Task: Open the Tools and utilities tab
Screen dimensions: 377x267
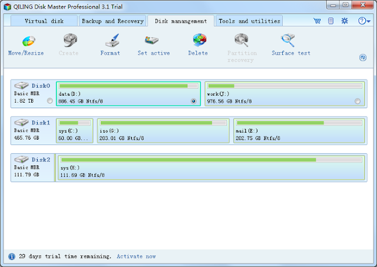Action: click(x=249, y=21)
